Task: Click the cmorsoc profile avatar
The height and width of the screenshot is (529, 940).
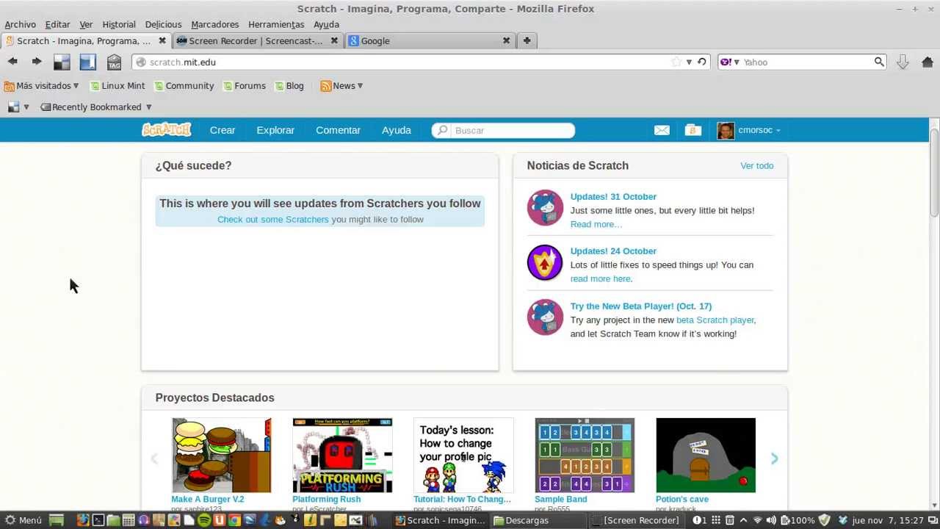Action: 726,130
